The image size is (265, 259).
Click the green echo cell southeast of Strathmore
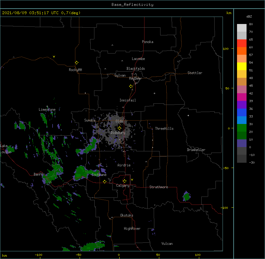(187, 196)
